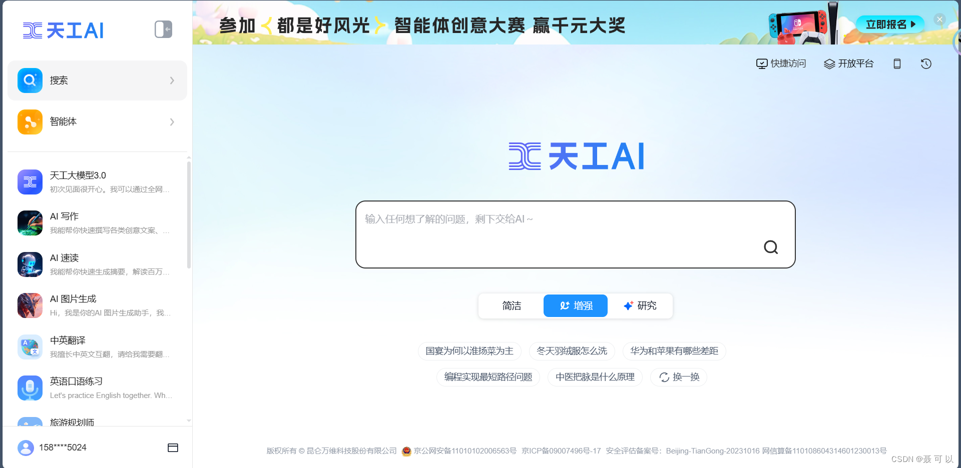Open the 京ICP备09007496号-17 link

pyautogui.click(x=561, y=451)
